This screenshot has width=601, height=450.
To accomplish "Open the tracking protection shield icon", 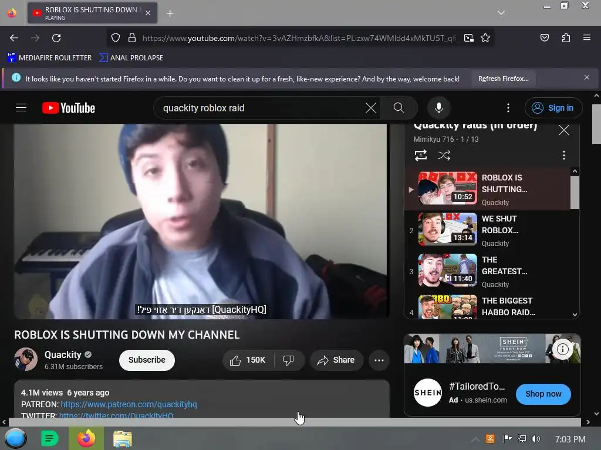I will [116, 37].
